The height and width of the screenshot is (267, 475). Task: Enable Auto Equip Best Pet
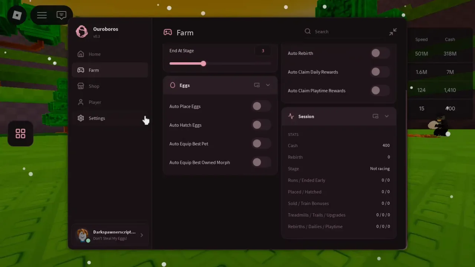[261, 144]
